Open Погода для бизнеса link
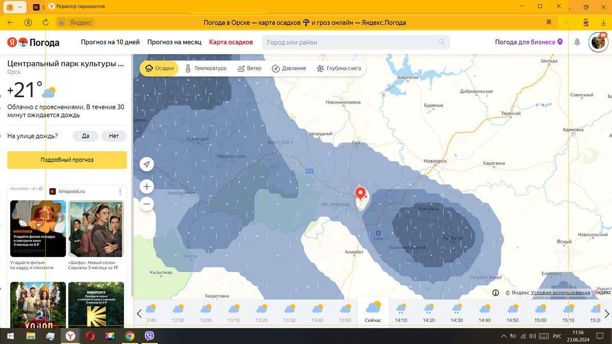This screenshot has width=612, height=344. [x=529, y=42]
